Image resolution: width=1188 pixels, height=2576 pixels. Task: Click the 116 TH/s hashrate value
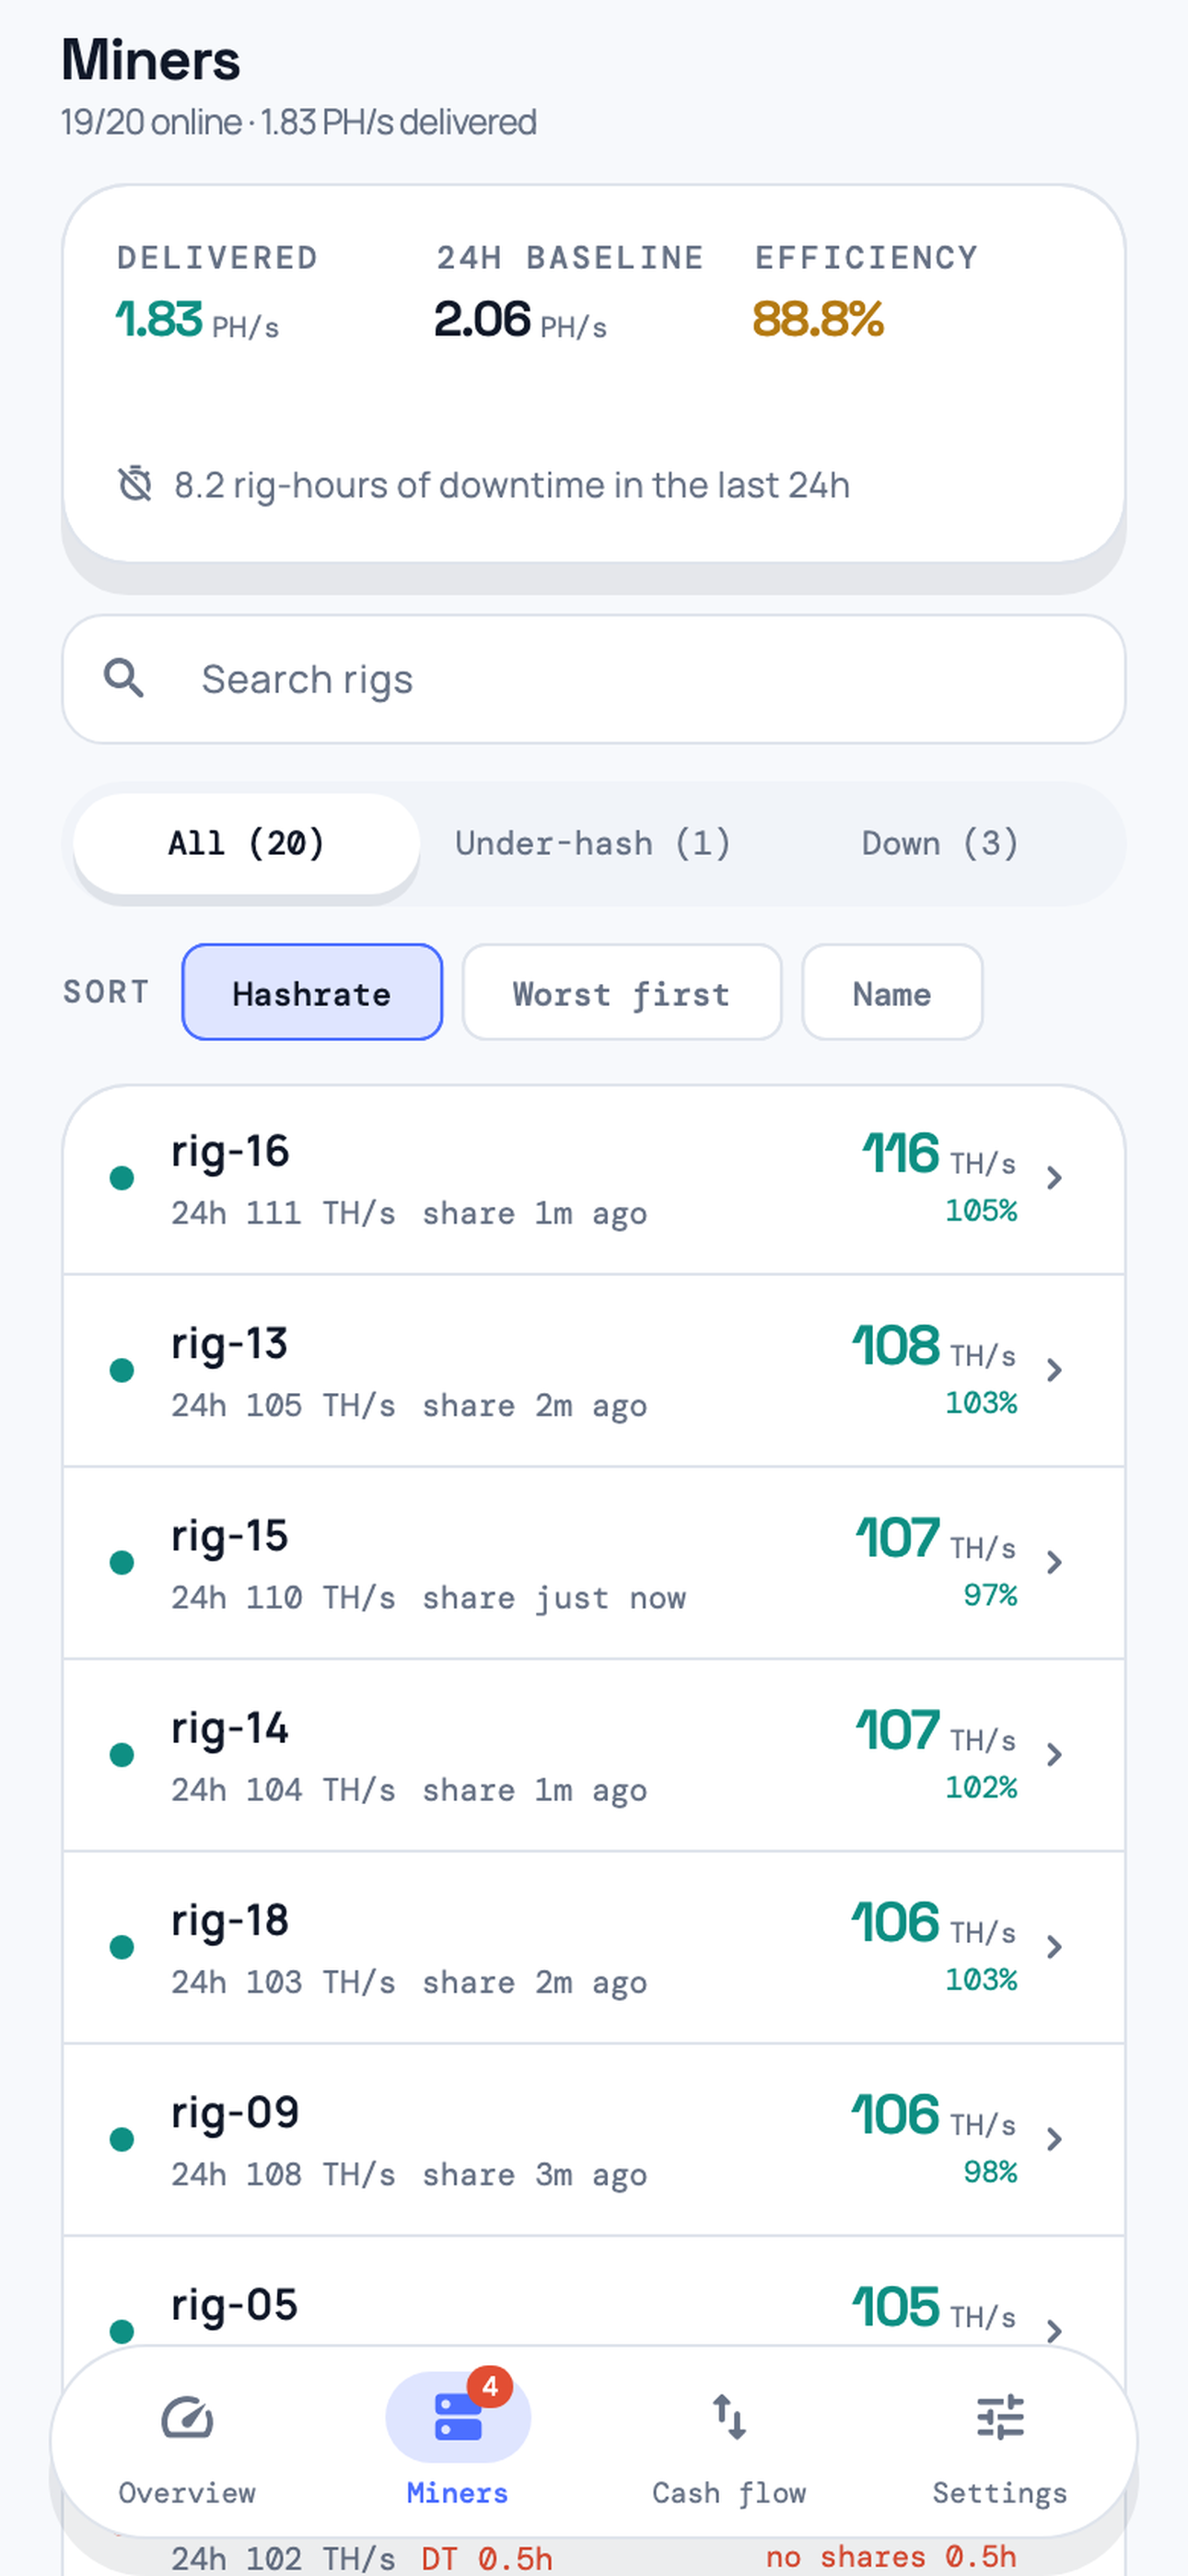pos(939,1154)
